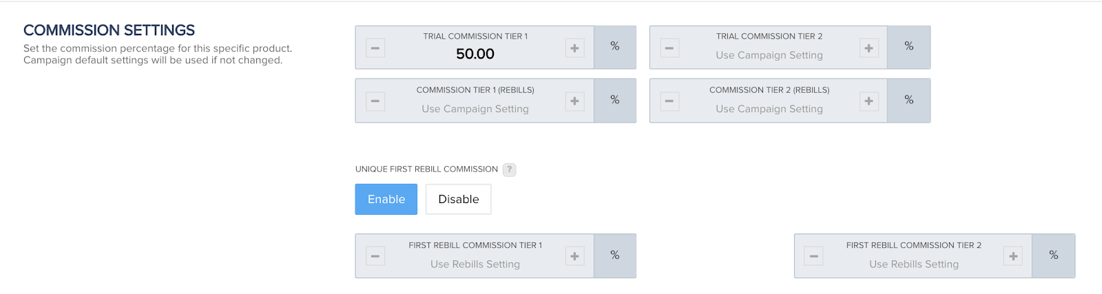Enable Unique First Rebill Commission
This screenshot has width=1102, height=294.
click(x=386, y=199)
